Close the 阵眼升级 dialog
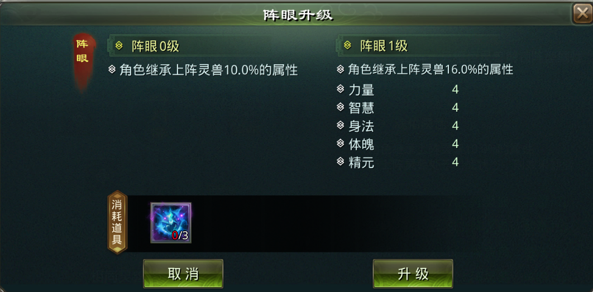 [x=582, y=14]
